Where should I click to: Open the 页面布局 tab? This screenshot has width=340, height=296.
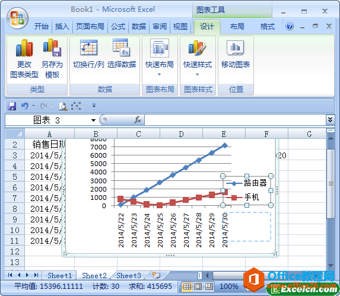[x=90, y=27]
